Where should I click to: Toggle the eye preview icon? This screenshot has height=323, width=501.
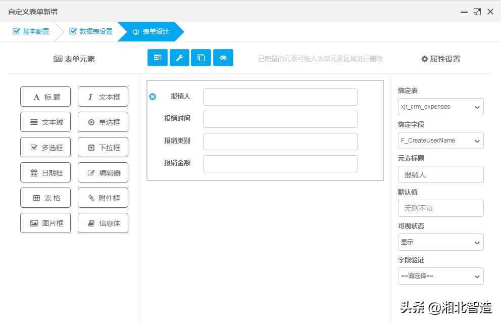[223, 58]
